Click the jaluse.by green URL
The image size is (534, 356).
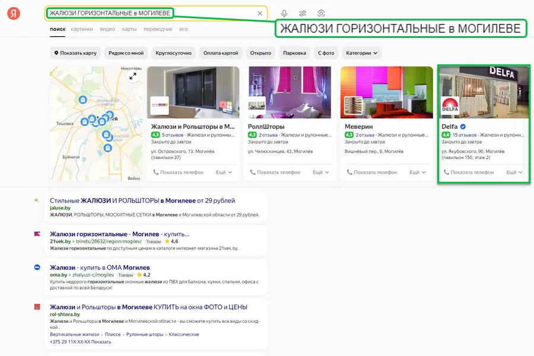coord(61,208)
